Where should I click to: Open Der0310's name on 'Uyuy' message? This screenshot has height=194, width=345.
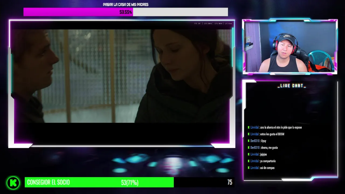click(255, 141)
